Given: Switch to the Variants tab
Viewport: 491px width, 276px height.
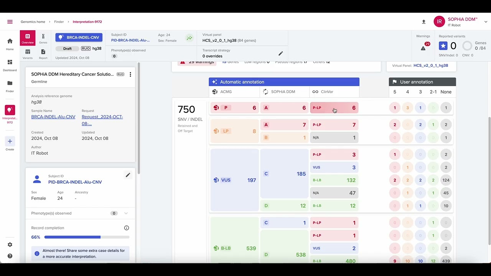Looking at the screenshot, I should (x=28, y=54).
